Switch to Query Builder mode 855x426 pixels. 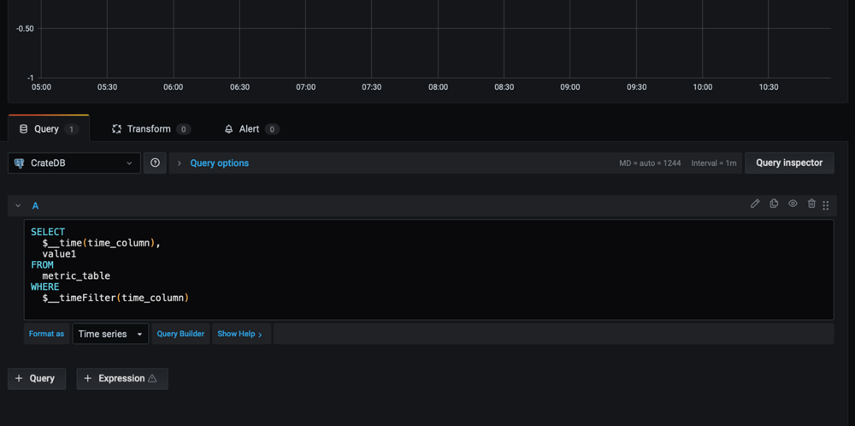pyautogui.click(x=180, y=334)
